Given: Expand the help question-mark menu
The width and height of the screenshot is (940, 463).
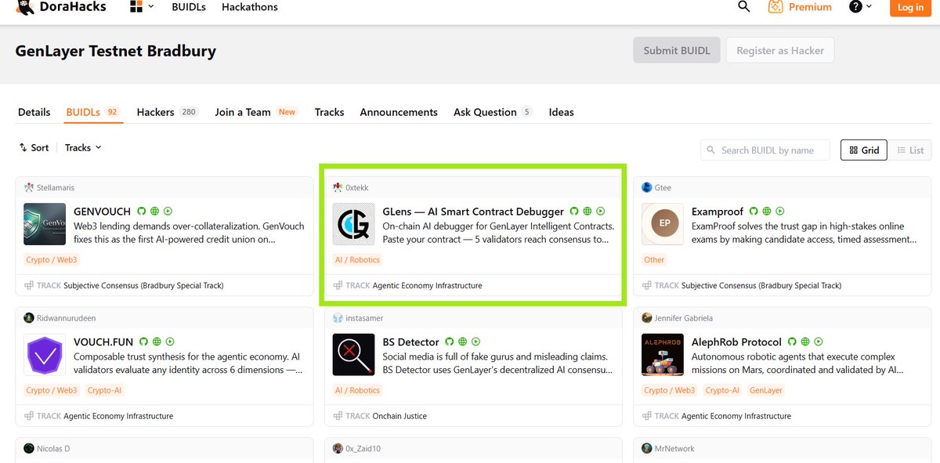Looking at the screenshot, I should (861, 7).
